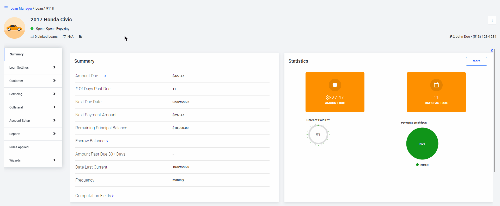Image resolution: width=500 pixels, height=206 pixels.
Task: Expand the Computation Fields section
Action: tap(113, 196)
